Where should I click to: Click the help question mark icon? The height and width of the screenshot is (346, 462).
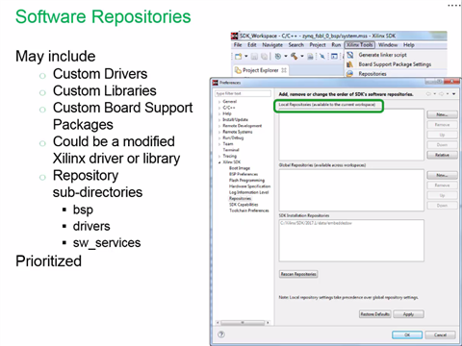[x=221, y=334]
